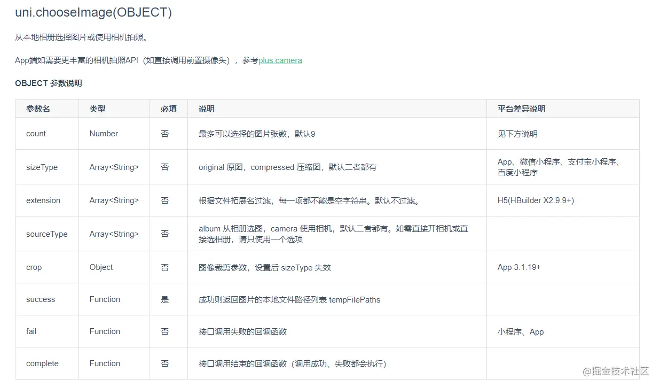The width and height of the screenshot is (660, 387).
Task: Click the 必填 column header
Action: [168, 109]
